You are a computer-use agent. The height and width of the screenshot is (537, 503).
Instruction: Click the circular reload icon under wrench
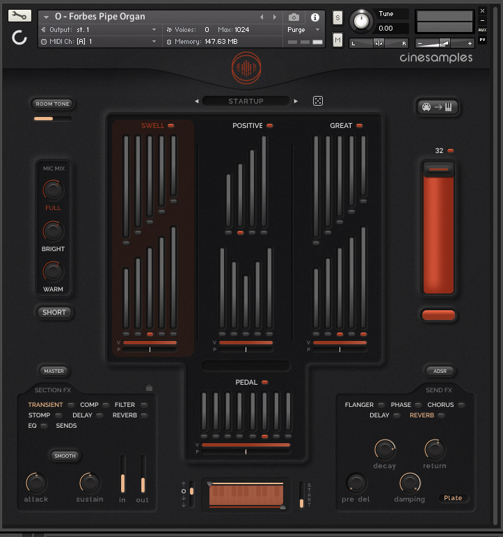pyautogui.click(x=19, y=38)
